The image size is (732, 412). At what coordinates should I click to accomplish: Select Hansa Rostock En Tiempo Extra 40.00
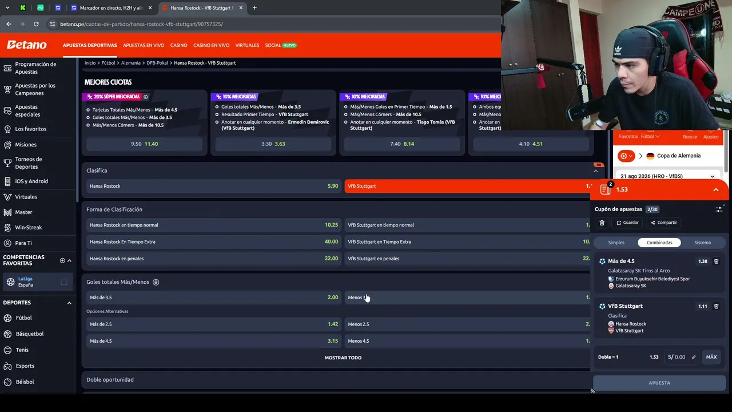click(213, 241)
